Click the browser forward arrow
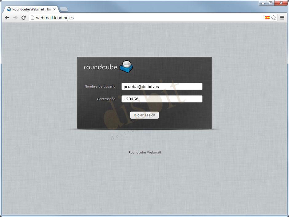 coord(15,18)
